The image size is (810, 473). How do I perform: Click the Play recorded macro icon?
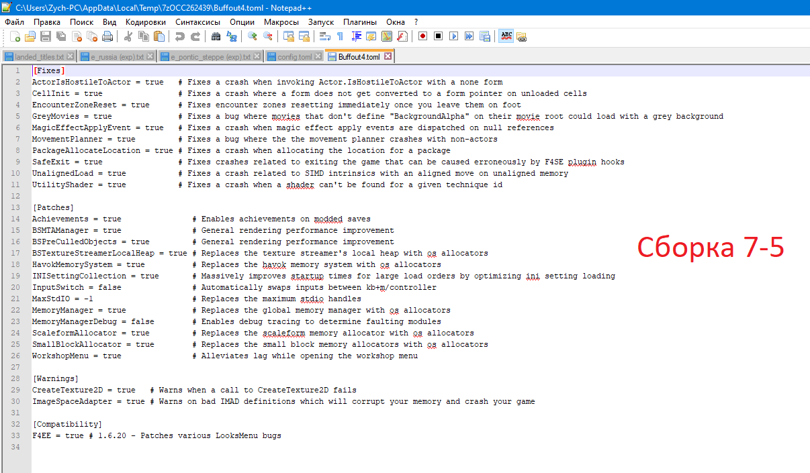[453, 36]
